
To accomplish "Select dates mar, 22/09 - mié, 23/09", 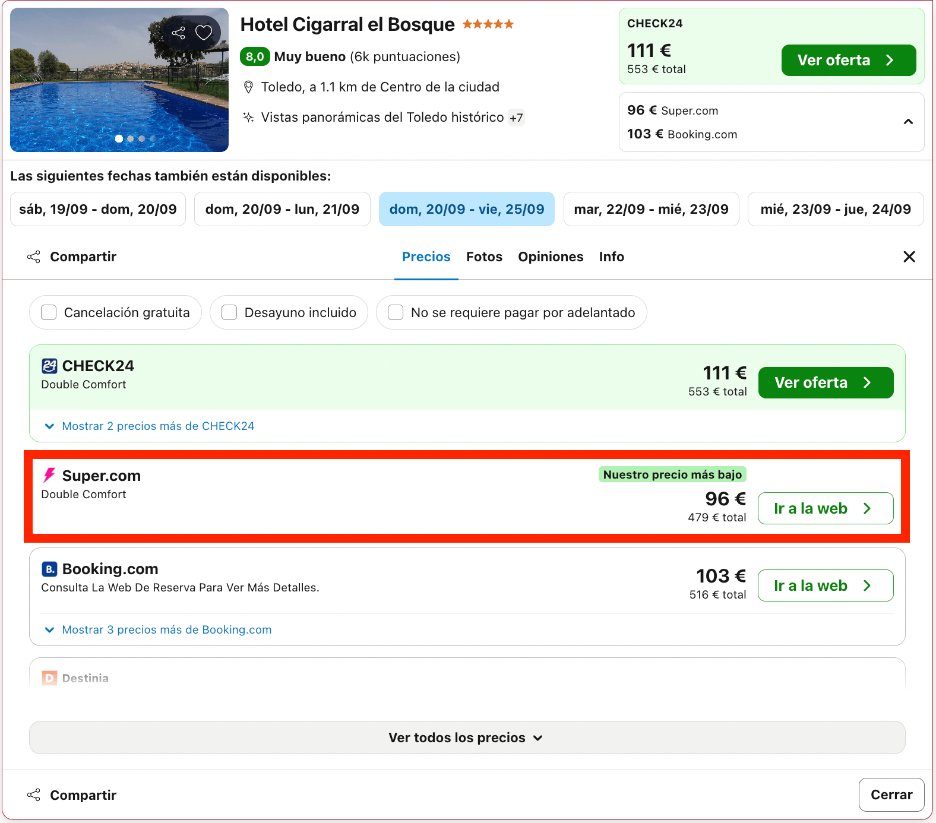I will pos(651,209).
